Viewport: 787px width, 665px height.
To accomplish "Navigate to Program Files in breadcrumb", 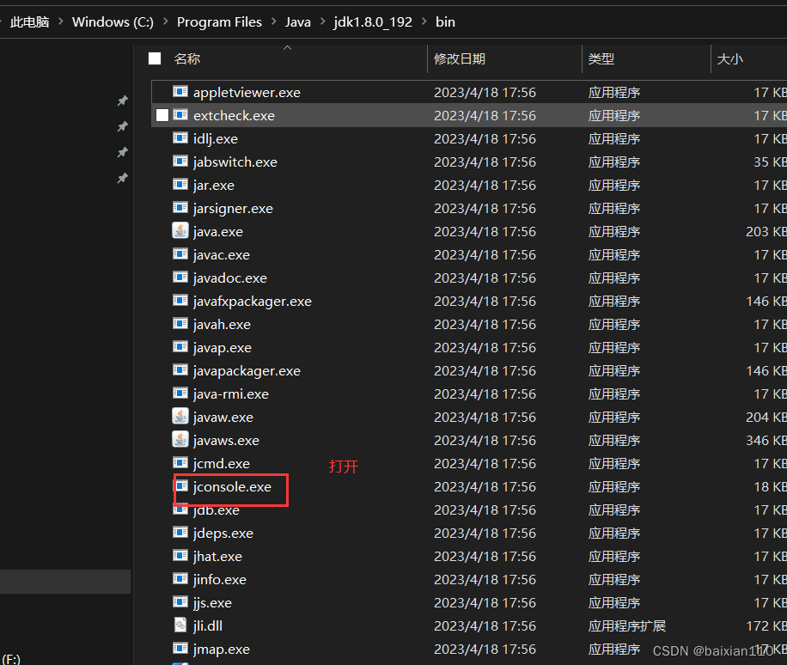I will (x=219, y=22).
